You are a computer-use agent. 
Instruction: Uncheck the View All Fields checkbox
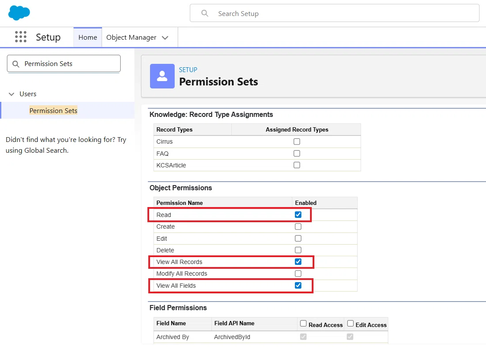click(298, 285)
